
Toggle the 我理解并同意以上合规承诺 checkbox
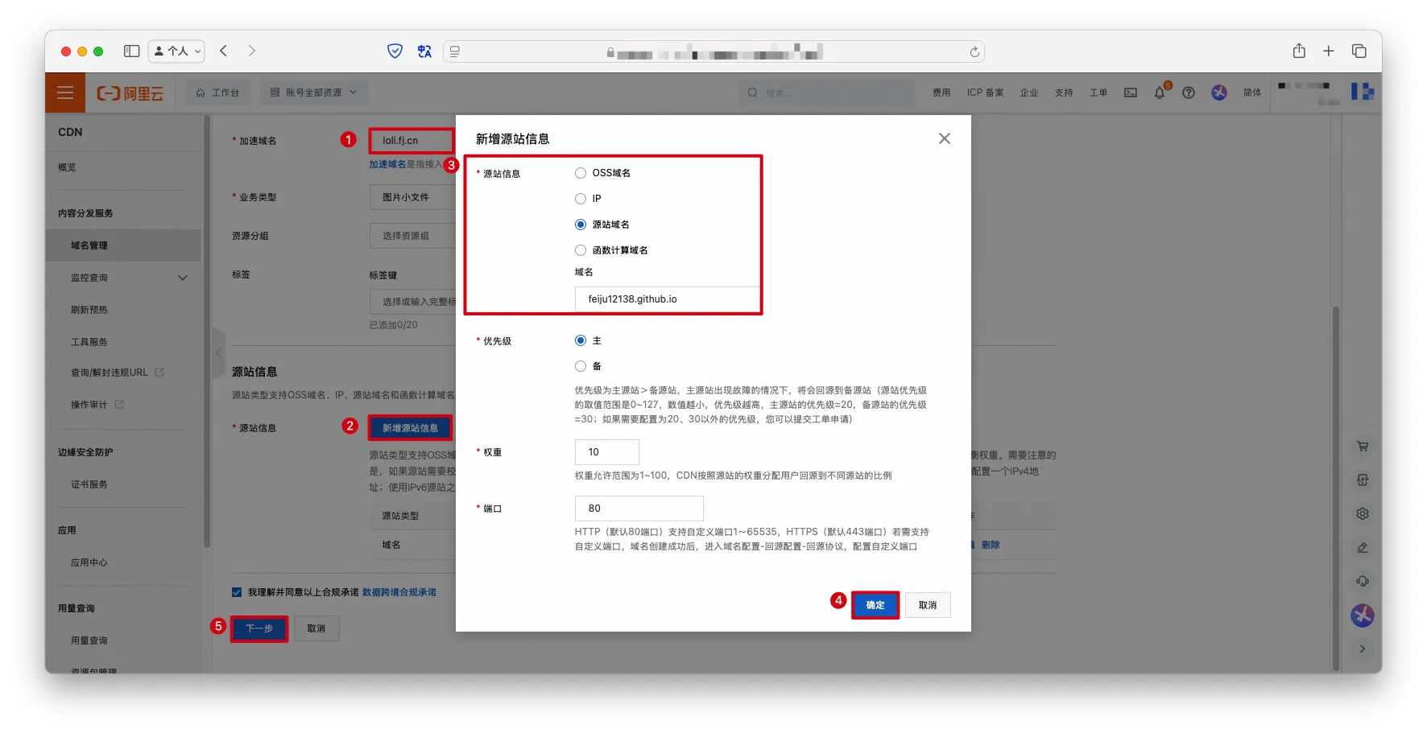pos(237,592)
